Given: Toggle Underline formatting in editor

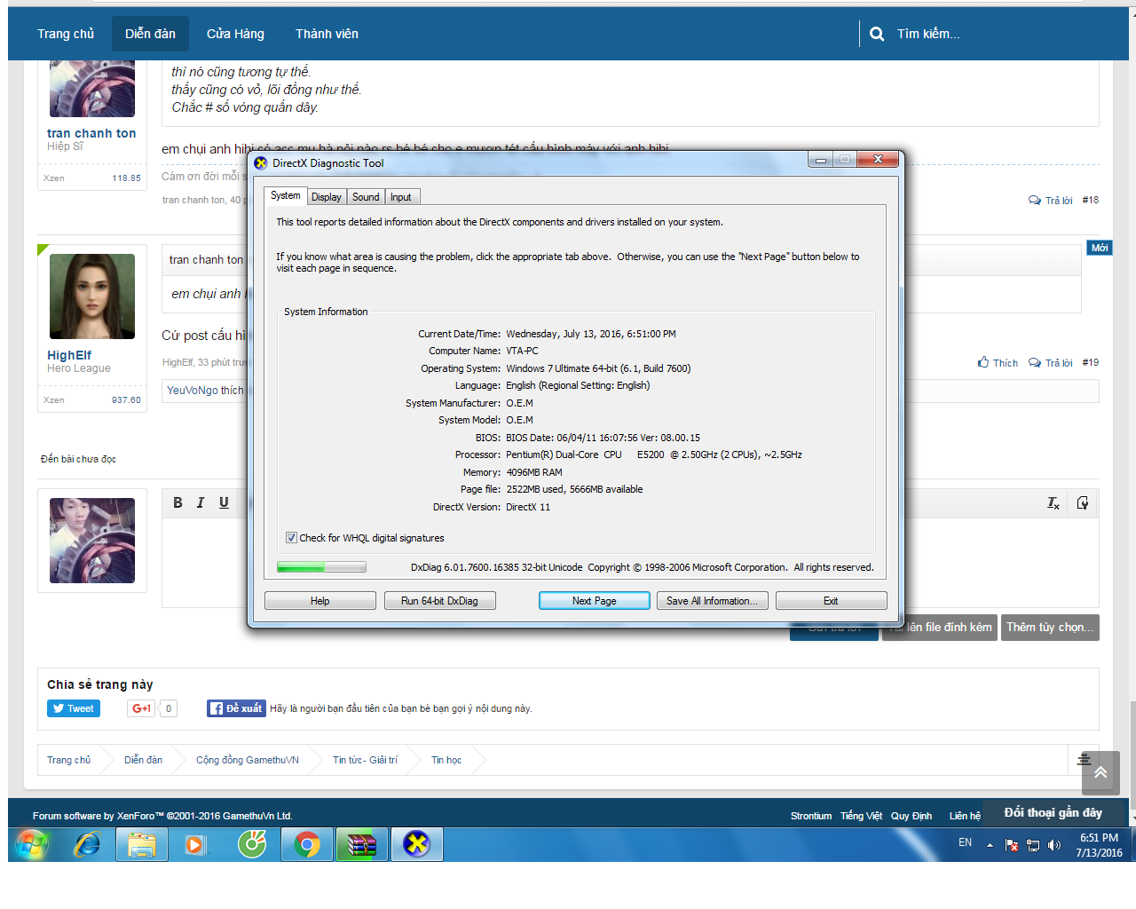Looking at the screenshot, I should point(224,502).
